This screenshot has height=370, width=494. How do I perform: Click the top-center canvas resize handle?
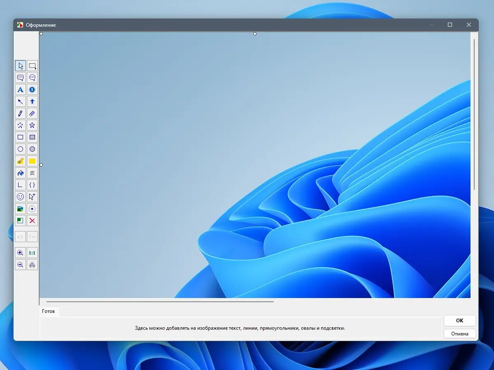coord(255,34)
